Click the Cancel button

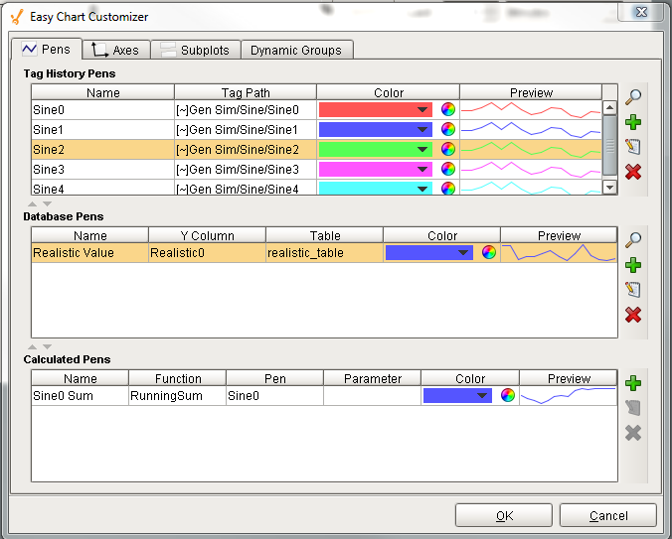607,515
